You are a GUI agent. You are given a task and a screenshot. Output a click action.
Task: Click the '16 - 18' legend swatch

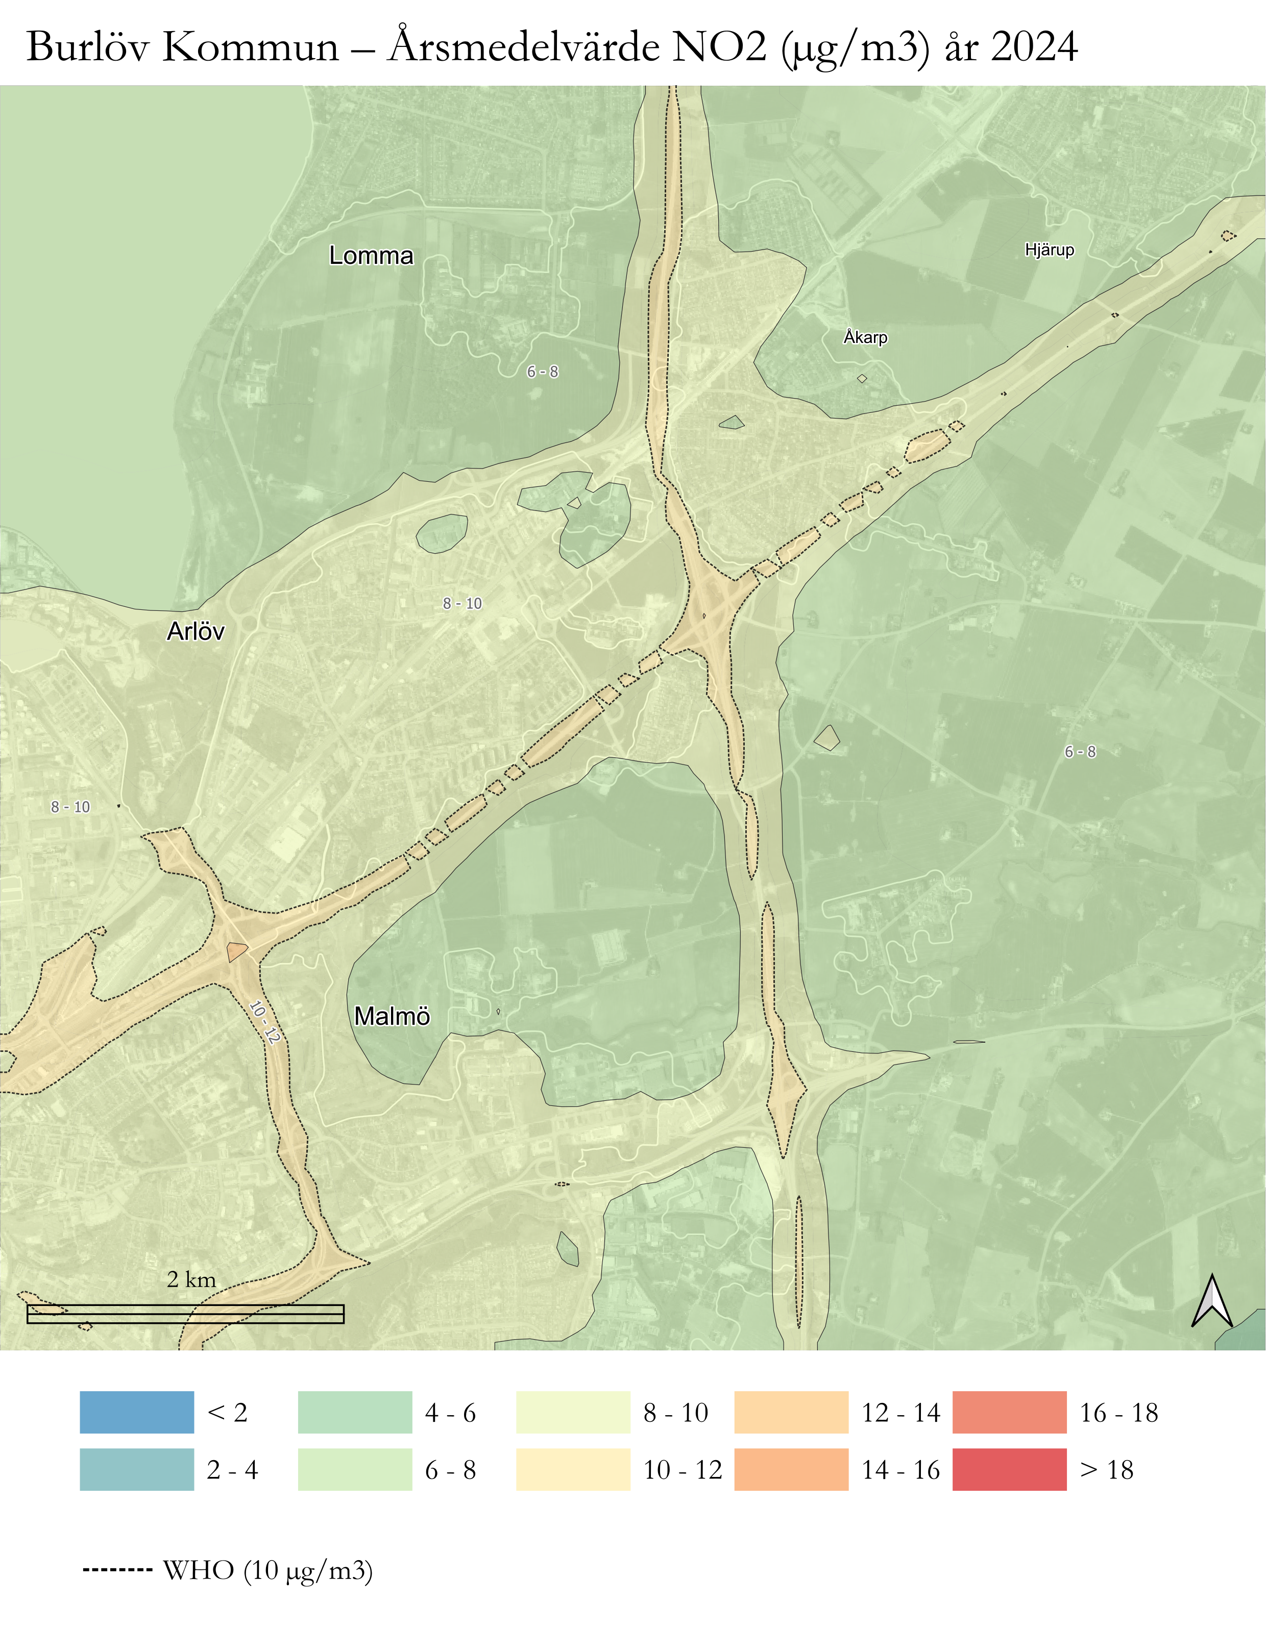tap(1009, 1412)
